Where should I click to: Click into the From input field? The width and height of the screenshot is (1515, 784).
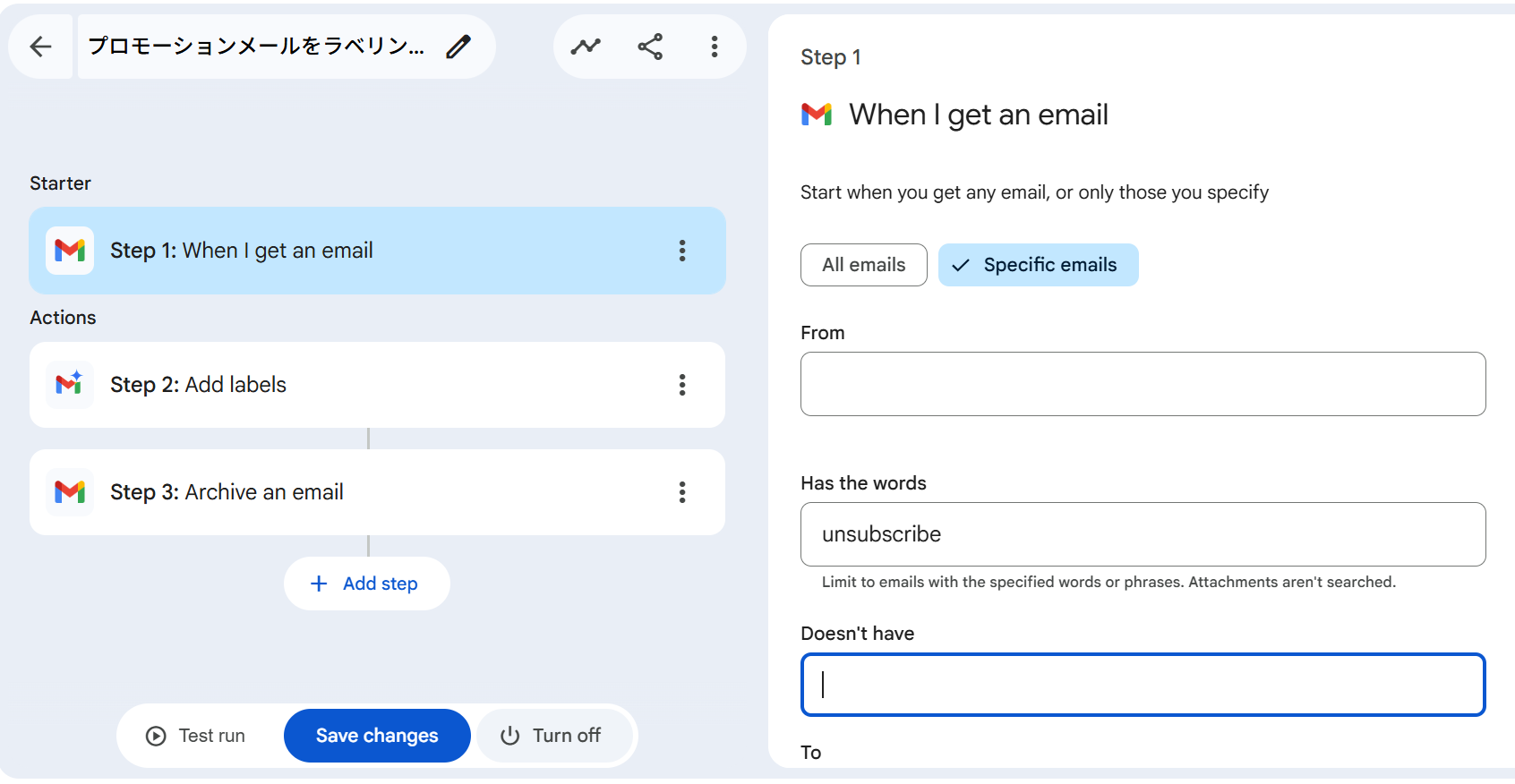1143,384
